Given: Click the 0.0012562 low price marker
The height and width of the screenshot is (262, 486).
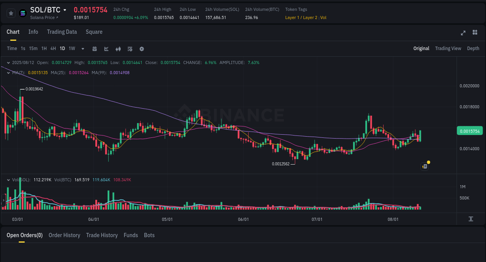Looking at the screenshot, I should (x=281, y=164).
